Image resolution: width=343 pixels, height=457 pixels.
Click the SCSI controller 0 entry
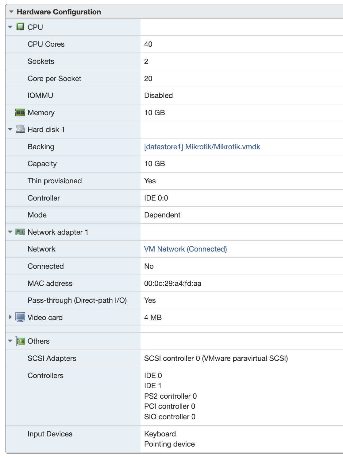click(216, 358)
